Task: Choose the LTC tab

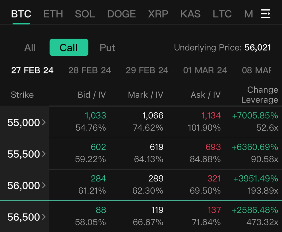Action: tap(222, 14)
